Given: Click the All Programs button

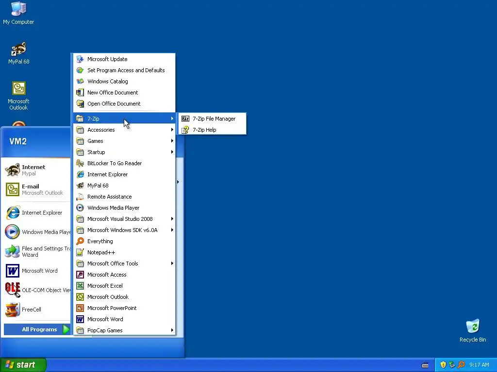Looking at the screenshot, I should click(37, 329).
